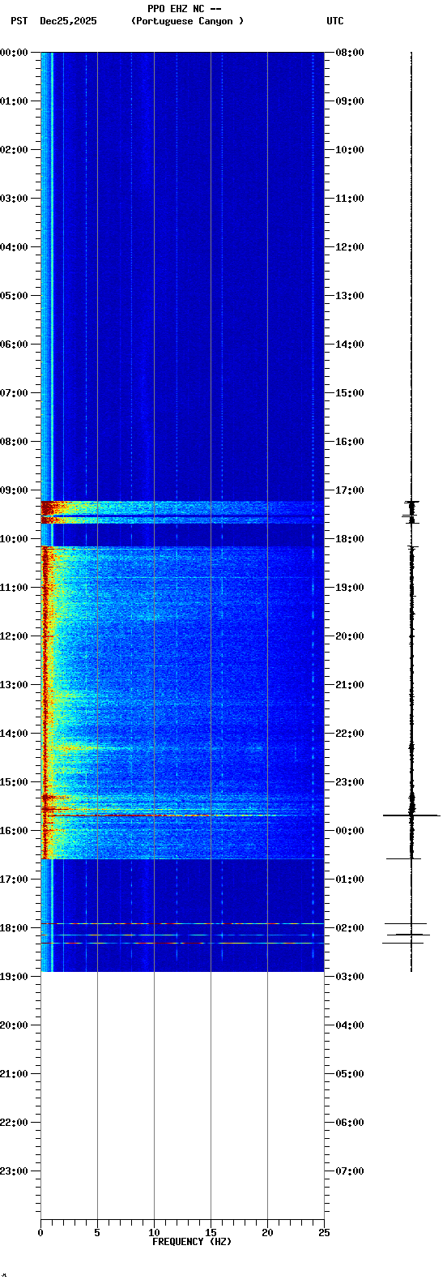The height and width of the screenshot is (1284, 447).
Task: Click the "20:00" UTC time label
Action: coord(350,636)
